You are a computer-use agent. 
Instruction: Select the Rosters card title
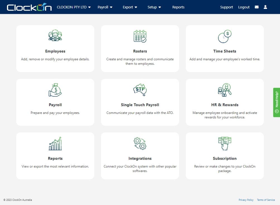pyautogui.click(x=140, y=51)
